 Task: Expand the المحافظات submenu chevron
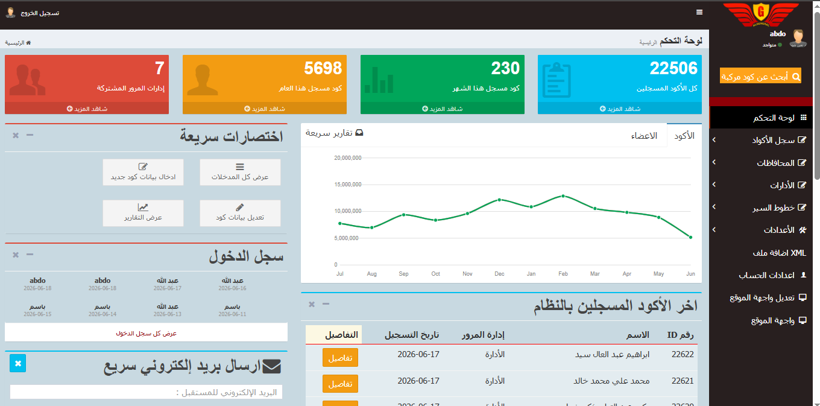coord(714,162)
